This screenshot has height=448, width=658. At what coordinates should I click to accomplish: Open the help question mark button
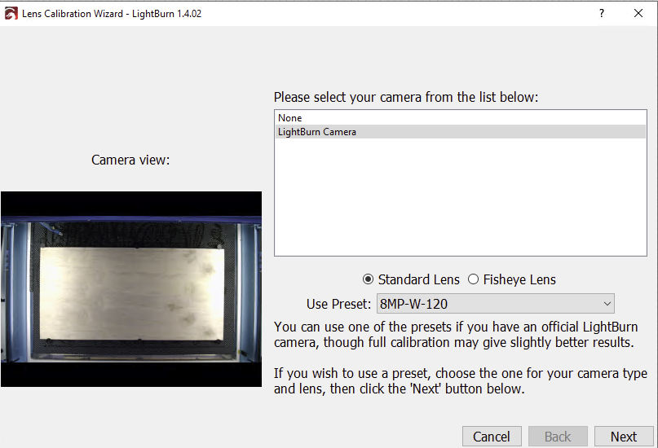pos(602,13)
